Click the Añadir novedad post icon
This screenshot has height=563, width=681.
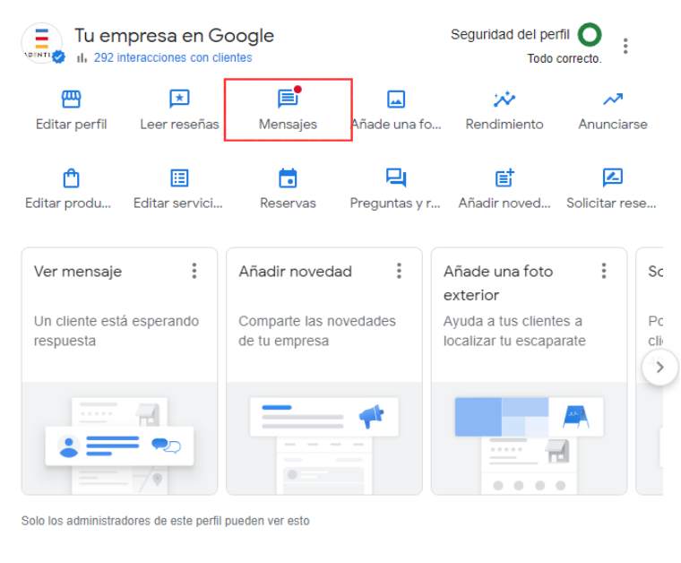pyautogui.click(x=504, y=178)
